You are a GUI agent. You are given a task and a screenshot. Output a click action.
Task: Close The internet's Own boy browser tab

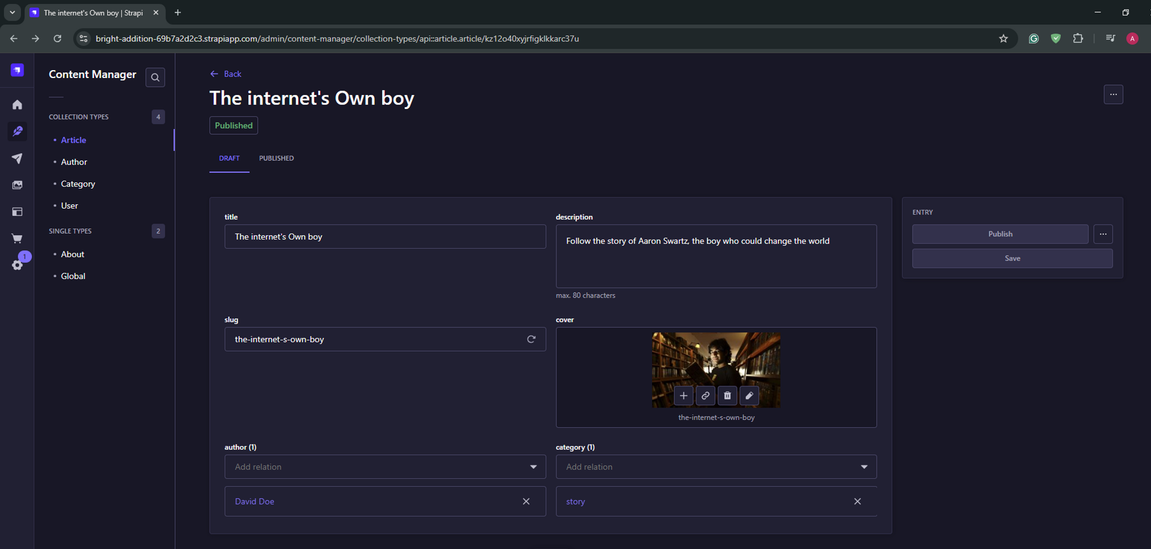(156, 12)
